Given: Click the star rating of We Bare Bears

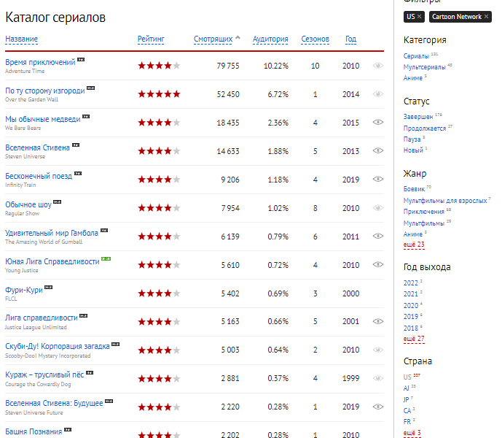Looking at the screenshot, I should point(159,123).
